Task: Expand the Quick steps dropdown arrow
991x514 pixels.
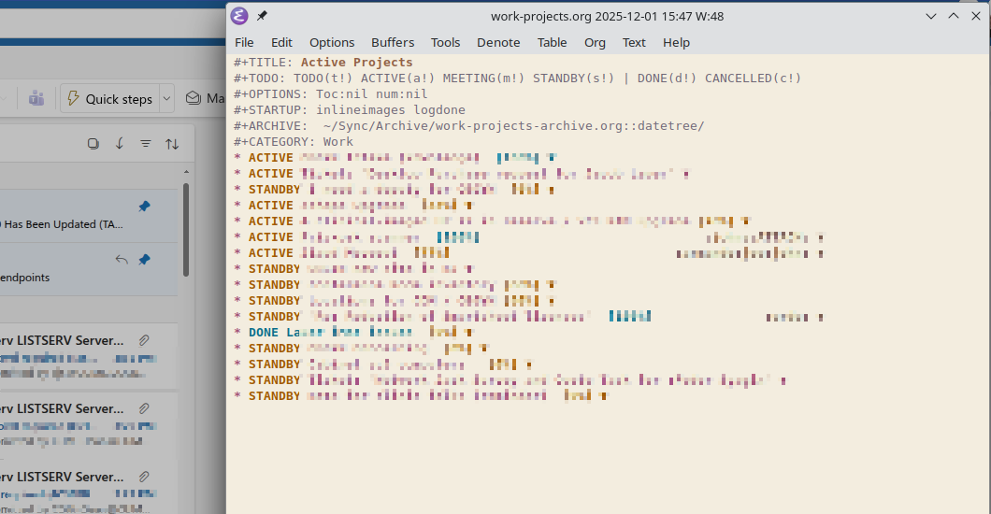Action: pyautogui.click(x=166, y=99)
